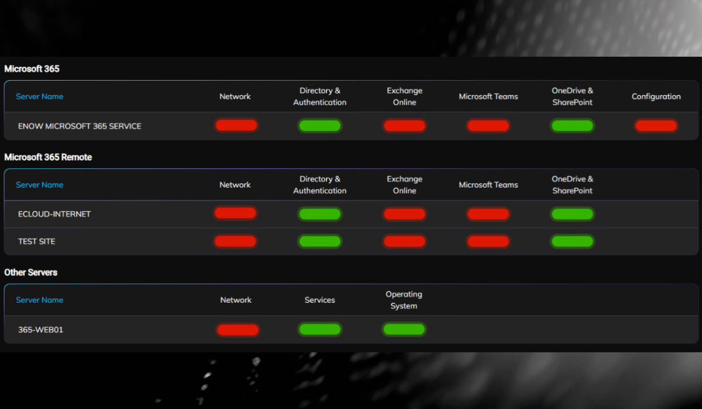Click the Other Servers section heading
Viewport: 702px width, 409px height.
(30, 272)
